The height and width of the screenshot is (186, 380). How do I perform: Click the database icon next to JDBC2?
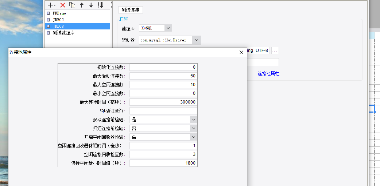pyautogui.click(x=49, y=20)
